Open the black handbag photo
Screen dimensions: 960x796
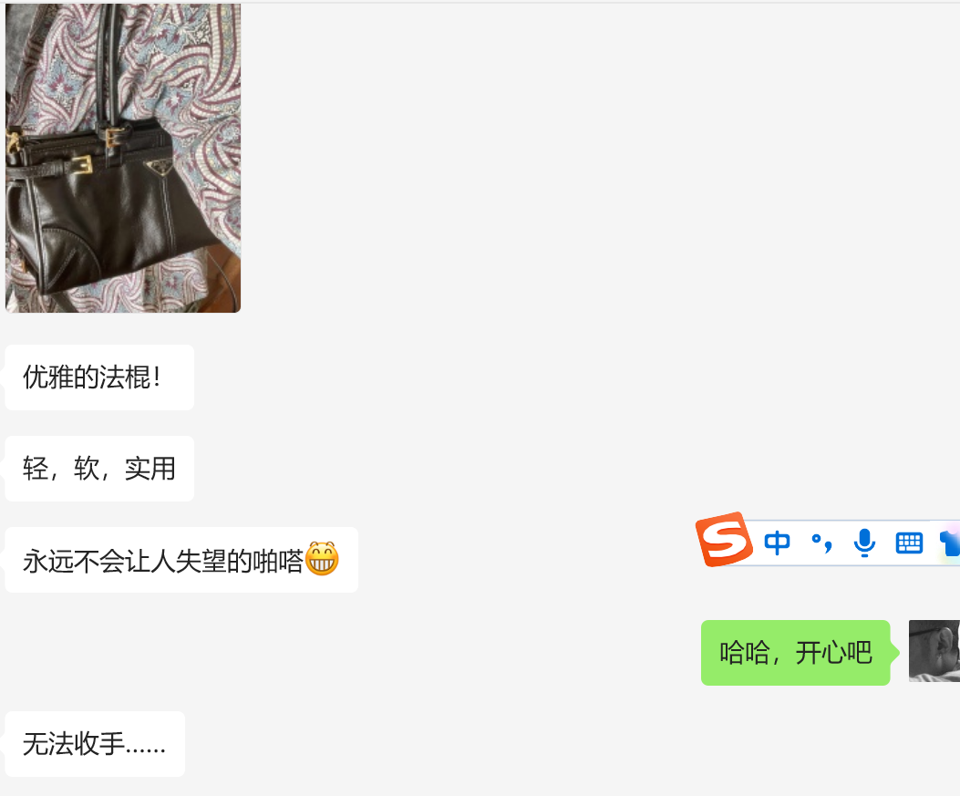123,158
